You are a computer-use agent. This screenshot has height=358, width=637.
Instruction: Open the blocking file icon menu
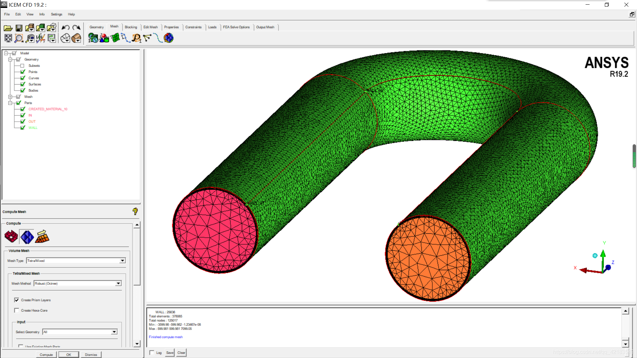[x=51, y=28]
